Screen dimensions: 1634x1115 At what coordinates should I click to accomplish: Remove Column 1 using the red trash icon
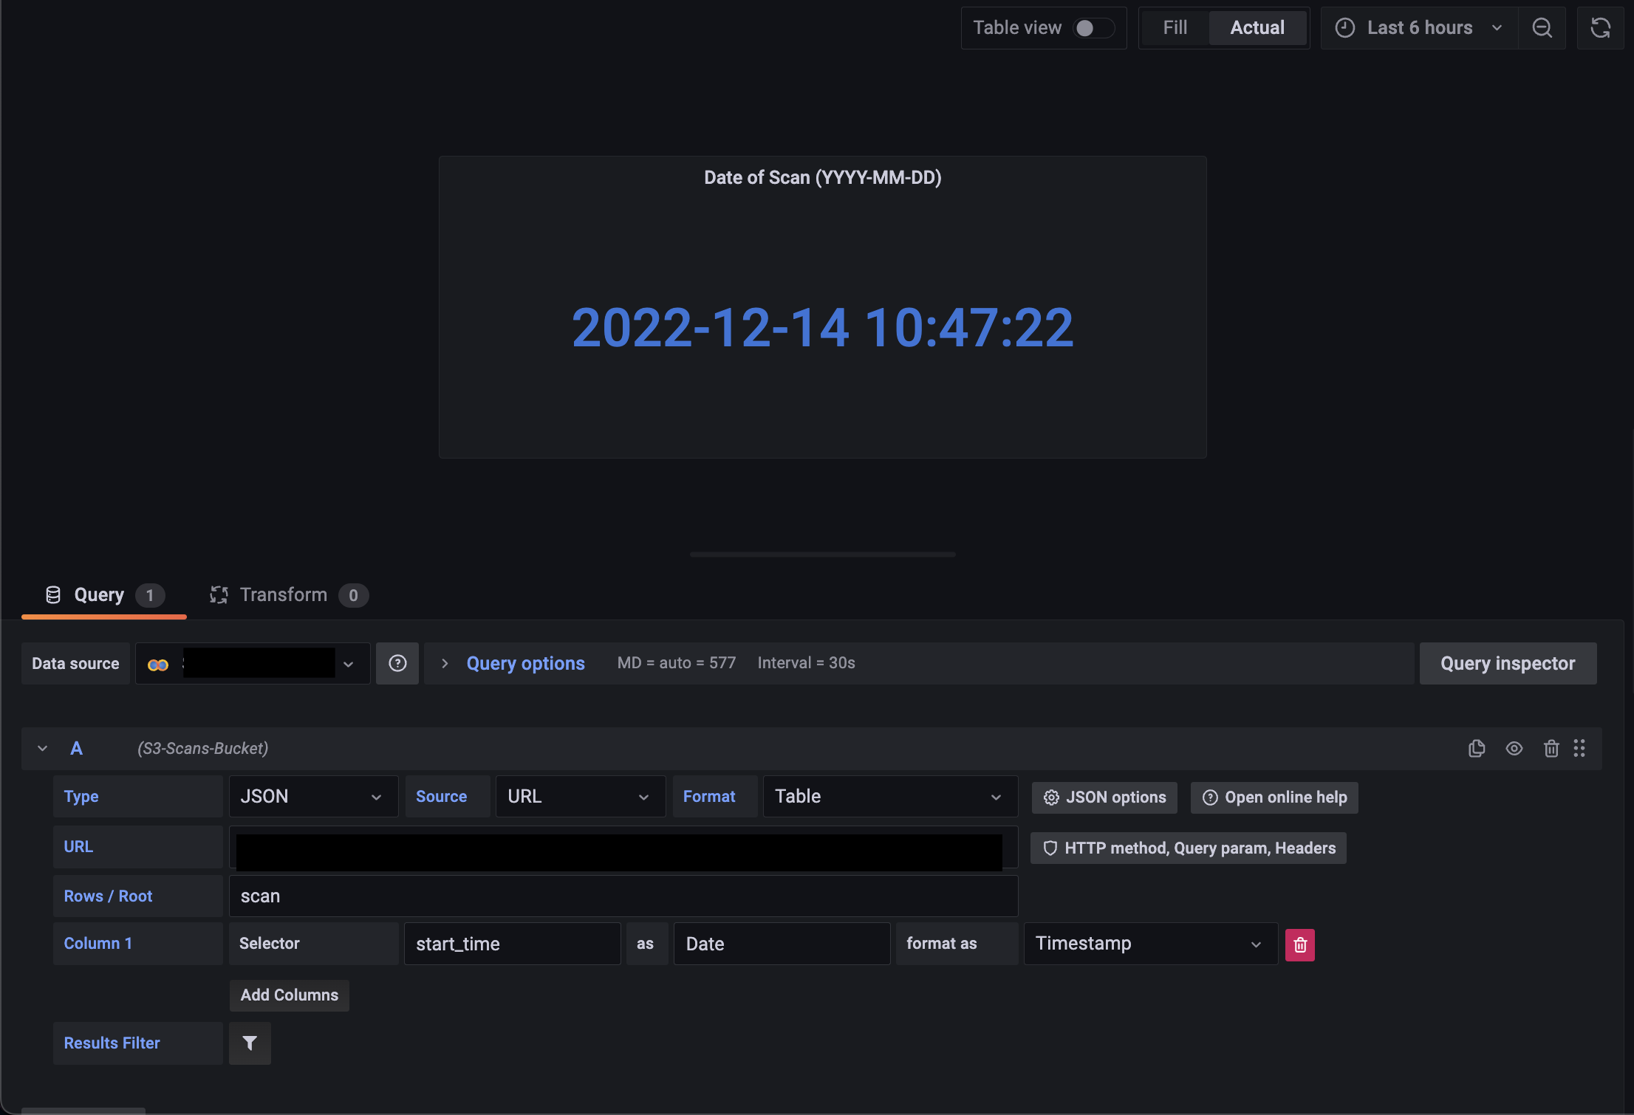click(1299, 944)
